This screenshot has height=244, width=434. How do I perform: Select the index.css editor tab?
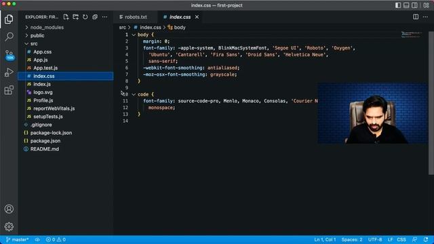click(180, 17)
